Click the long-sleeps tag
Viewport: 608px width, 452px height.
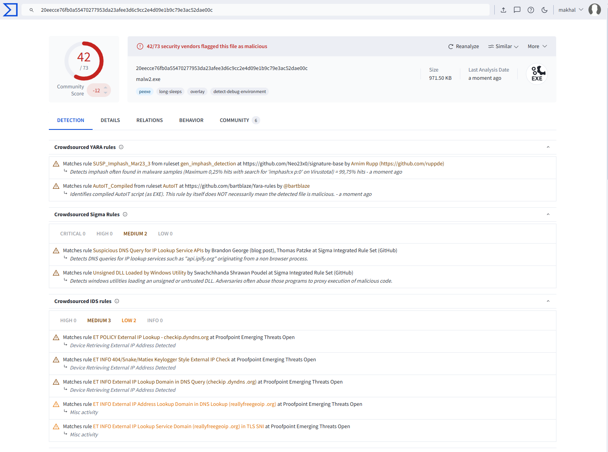pos(170,91)
